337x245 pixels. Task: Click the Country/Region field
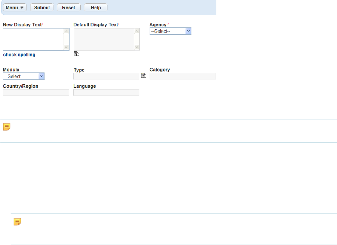[x=36, y=93]
